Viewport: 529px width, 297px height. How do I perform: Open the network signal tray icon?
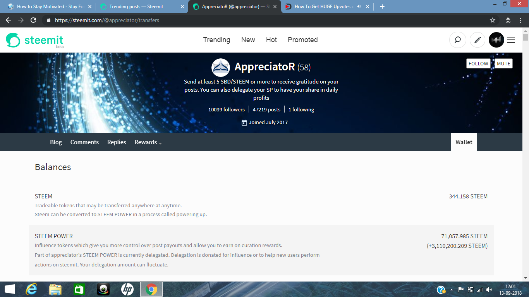click(480, 290)
